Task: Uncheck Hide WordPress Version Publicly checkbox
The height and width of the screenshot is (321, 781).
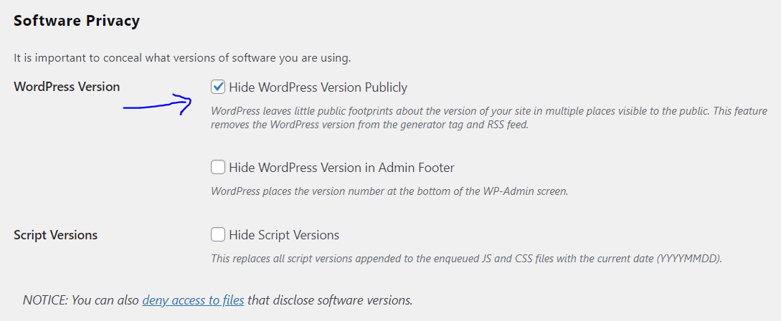Action: tap(218, 87)
